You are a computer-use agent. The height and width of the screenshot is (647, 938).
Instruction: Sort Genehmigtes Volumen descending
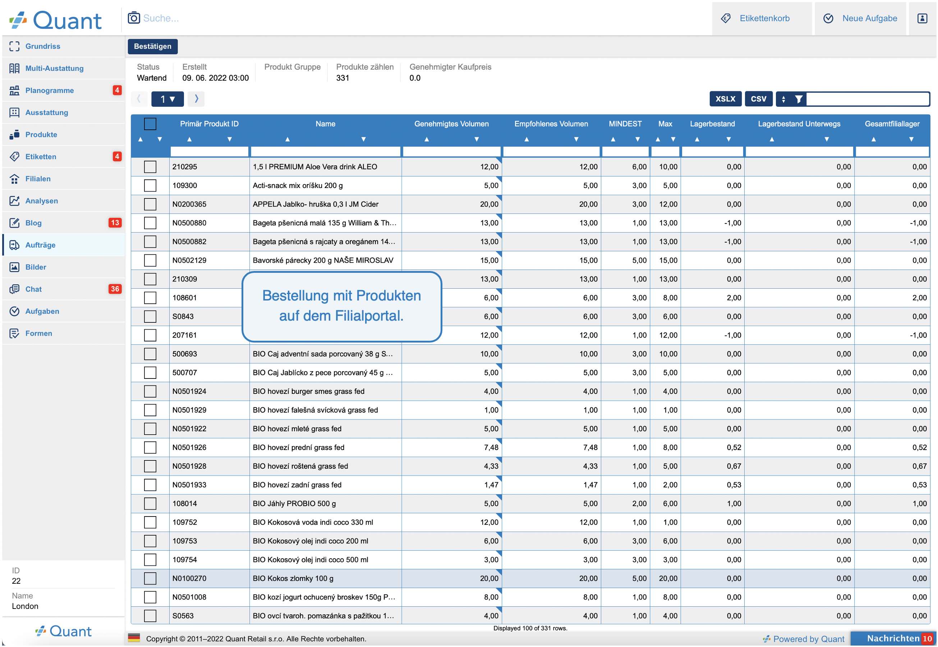click(477, 139)
